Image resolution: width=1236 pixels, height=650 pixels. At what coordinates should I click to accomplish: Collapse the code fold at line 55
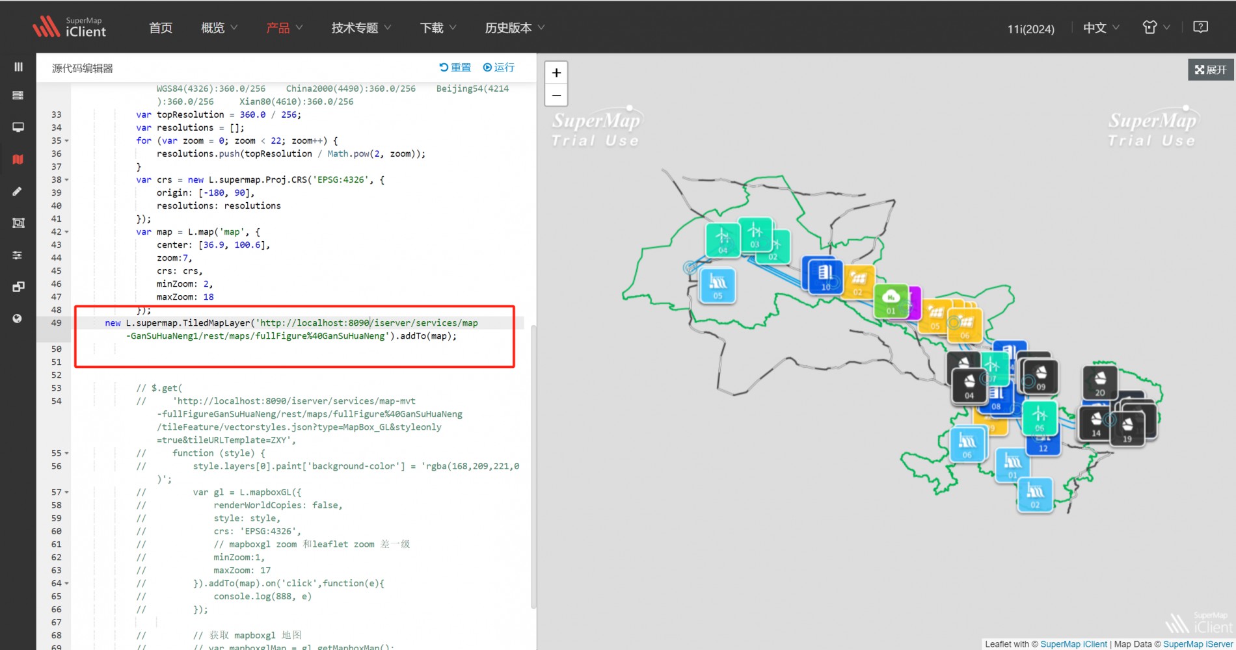click(66, 453)
